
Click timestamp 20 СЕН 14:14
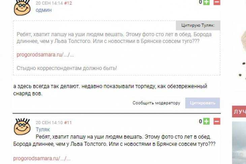click(x=49, y=3)
